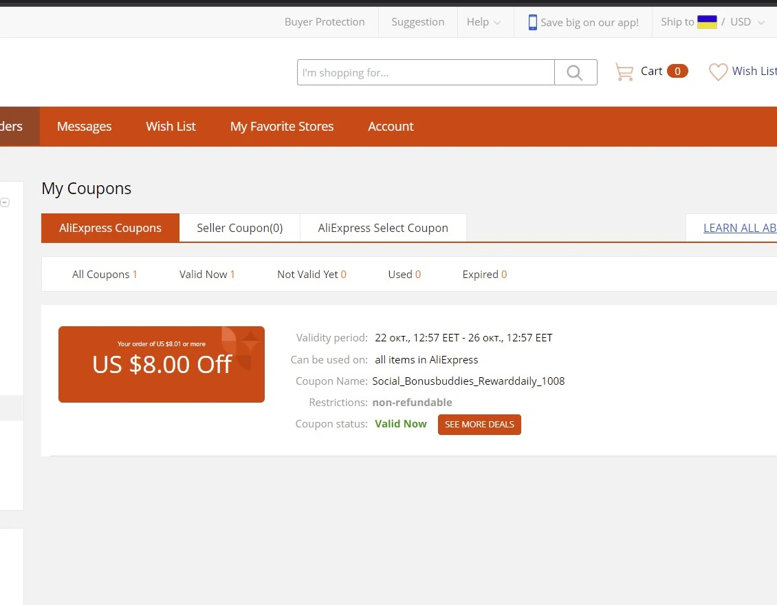The width and height of the screenshot is (777, 605).
Task: Click the validity period date range text
Action: [463, 338]
